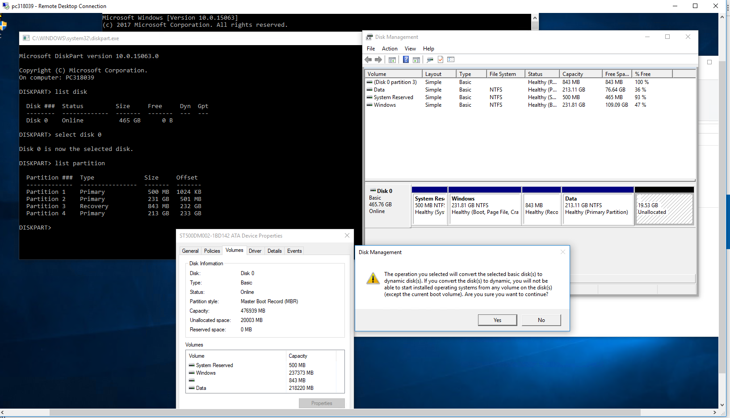Click the remote desktop vertical scrollbar down arrow

(722, 405)
